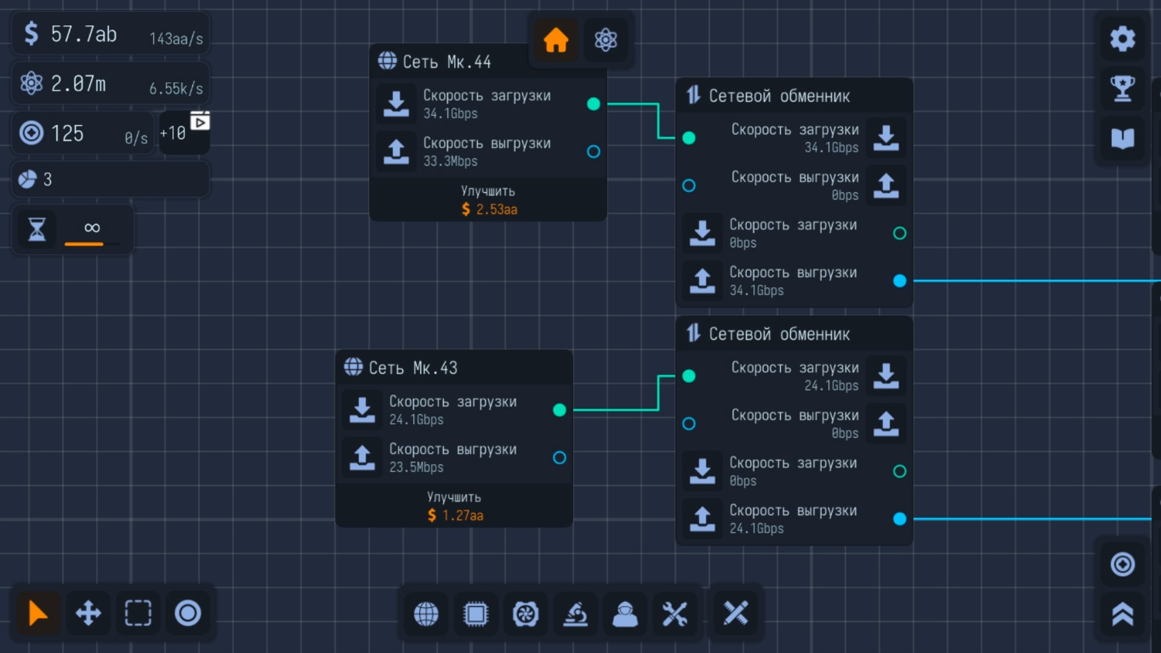1161x653 pixels.
Task: Click Сеть Мк.44 node title
Action: coord(447,62)
